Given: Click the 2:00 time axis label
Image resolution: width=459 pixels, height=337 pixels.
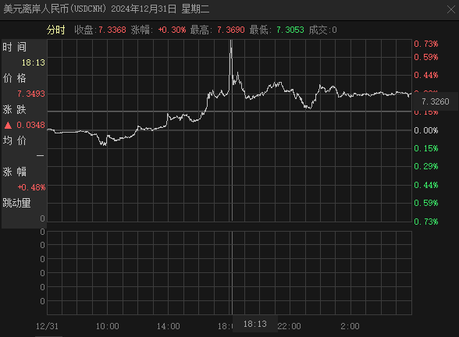Looking at the screenshot, I should pyautogui.click(x=350, y=326).
